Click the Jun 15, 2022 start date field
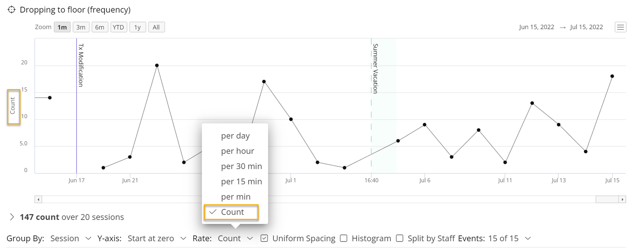Image resolution: width=627 pixels, height=248 pixels. tap(536, 27)
